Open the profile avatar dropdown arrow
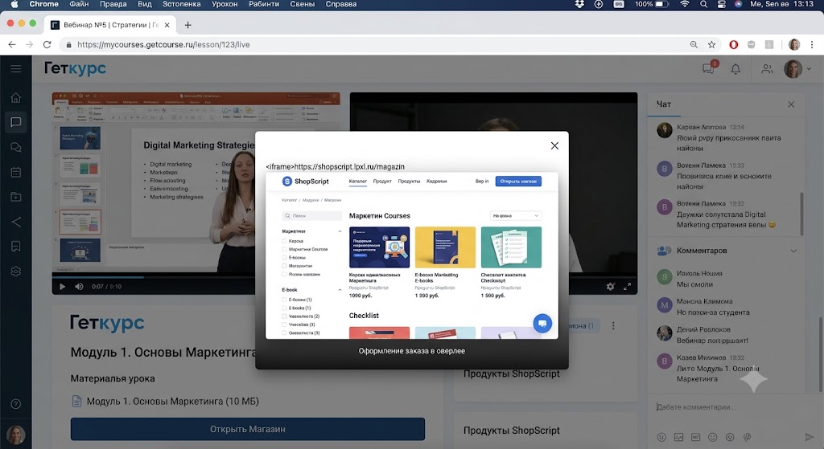The height and width of the screenshot is (449, 824). [809, 69]
